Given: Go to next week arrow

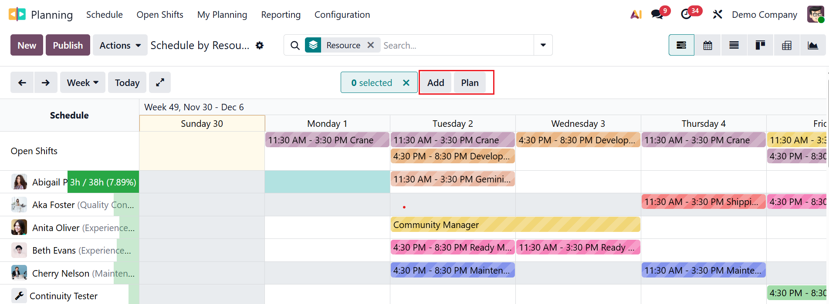Looking at the screenshot, I should pyautogui.click(x=46, y=83).
